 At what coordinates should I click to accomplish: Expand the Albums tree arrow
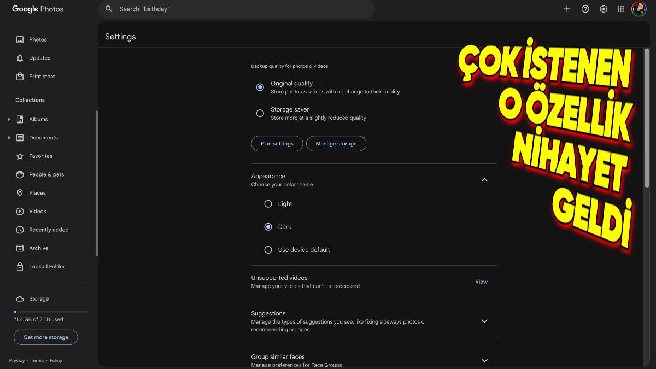click(9, 120)
